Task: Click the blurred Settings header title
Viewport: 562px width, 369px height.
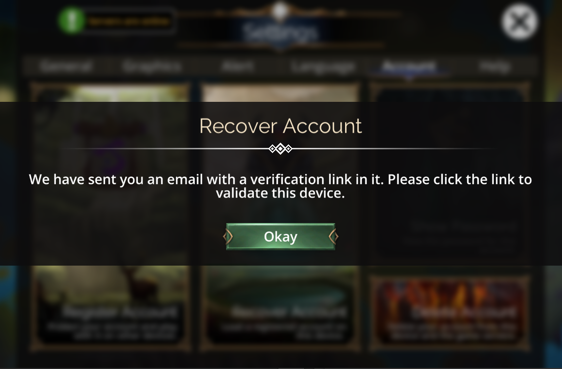Action: (x=280, y=32)
